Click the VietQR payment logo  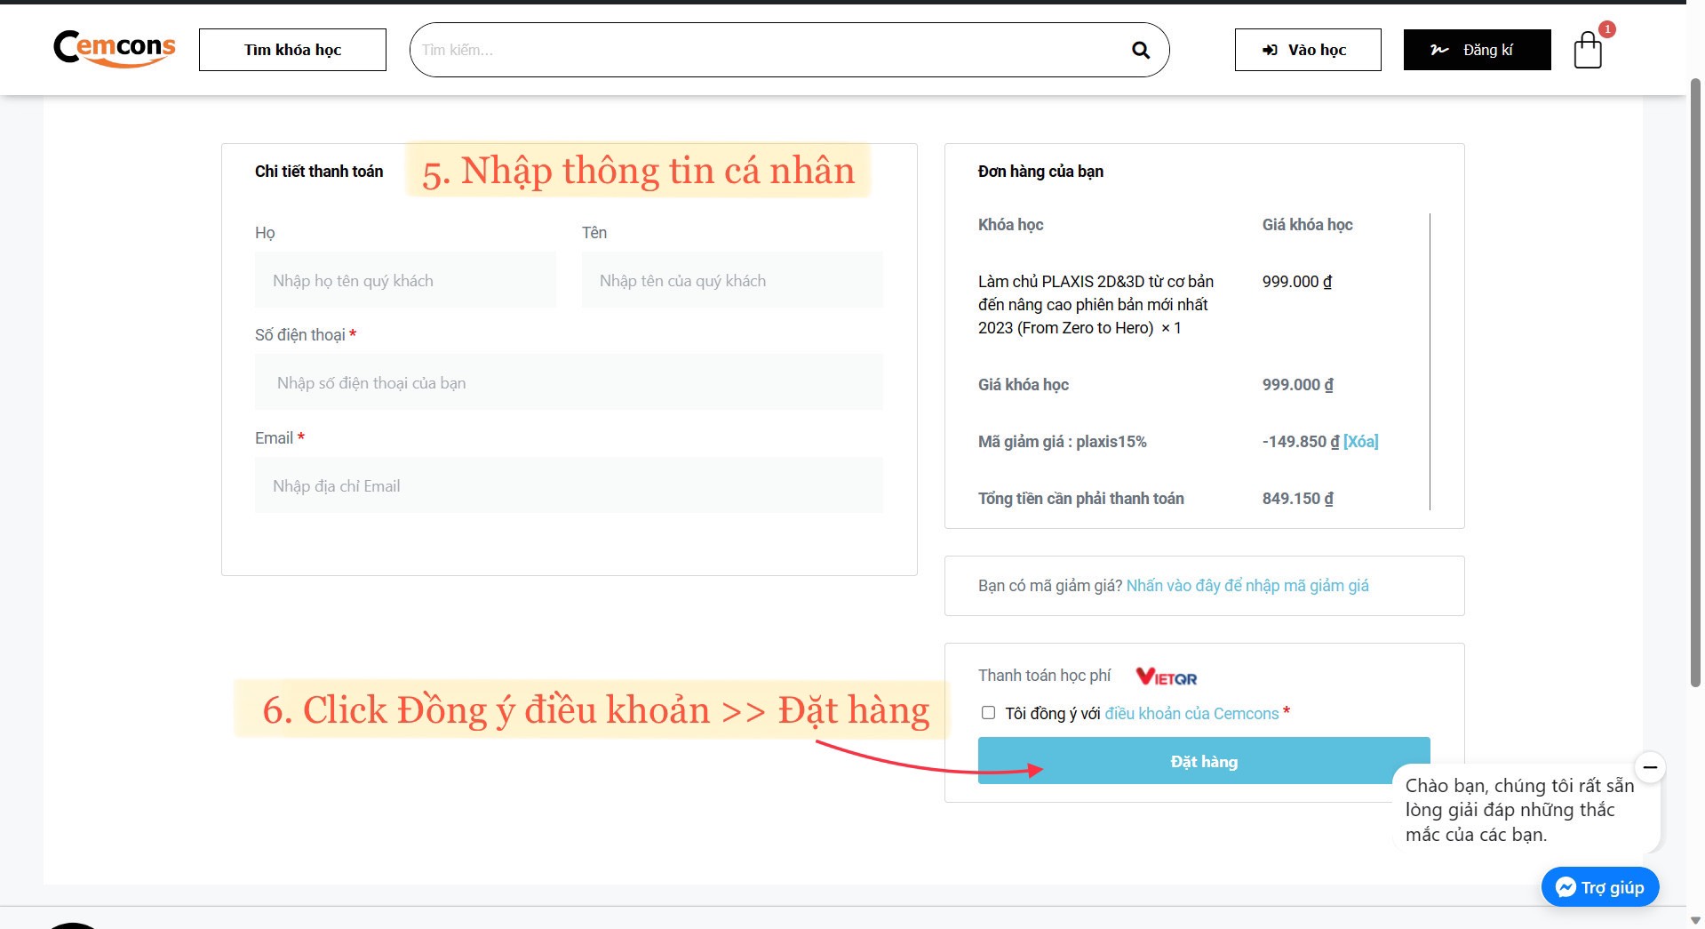click(x=1167, y=677)
